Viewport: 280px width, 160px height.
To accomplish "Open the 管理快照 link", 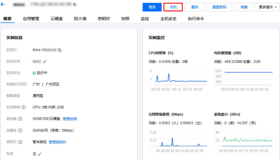I will coord(70,119).
